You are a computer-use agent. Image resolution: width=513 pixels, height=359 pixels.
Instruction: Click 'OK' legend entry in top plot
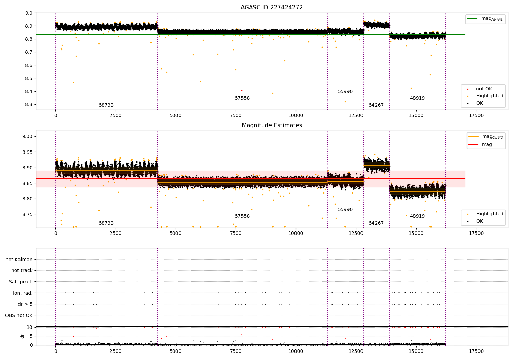479,103
